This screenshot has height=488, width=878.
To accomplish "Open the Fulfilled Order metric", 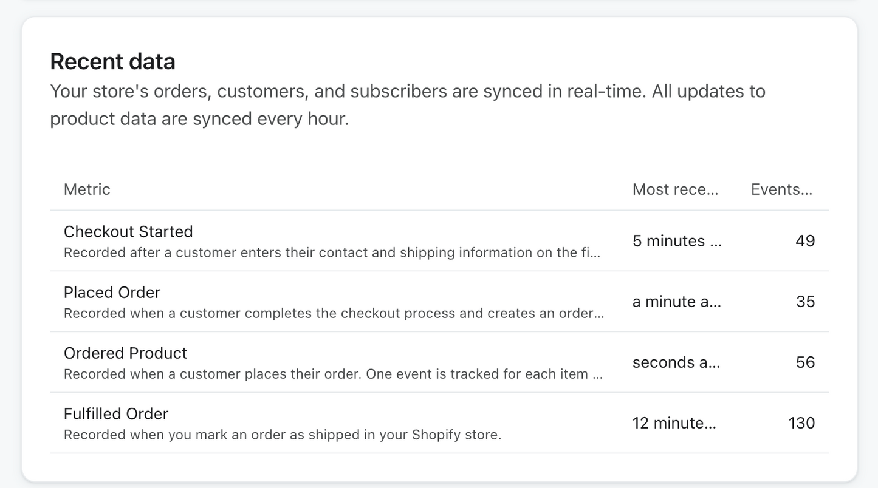I will point(115,414).
